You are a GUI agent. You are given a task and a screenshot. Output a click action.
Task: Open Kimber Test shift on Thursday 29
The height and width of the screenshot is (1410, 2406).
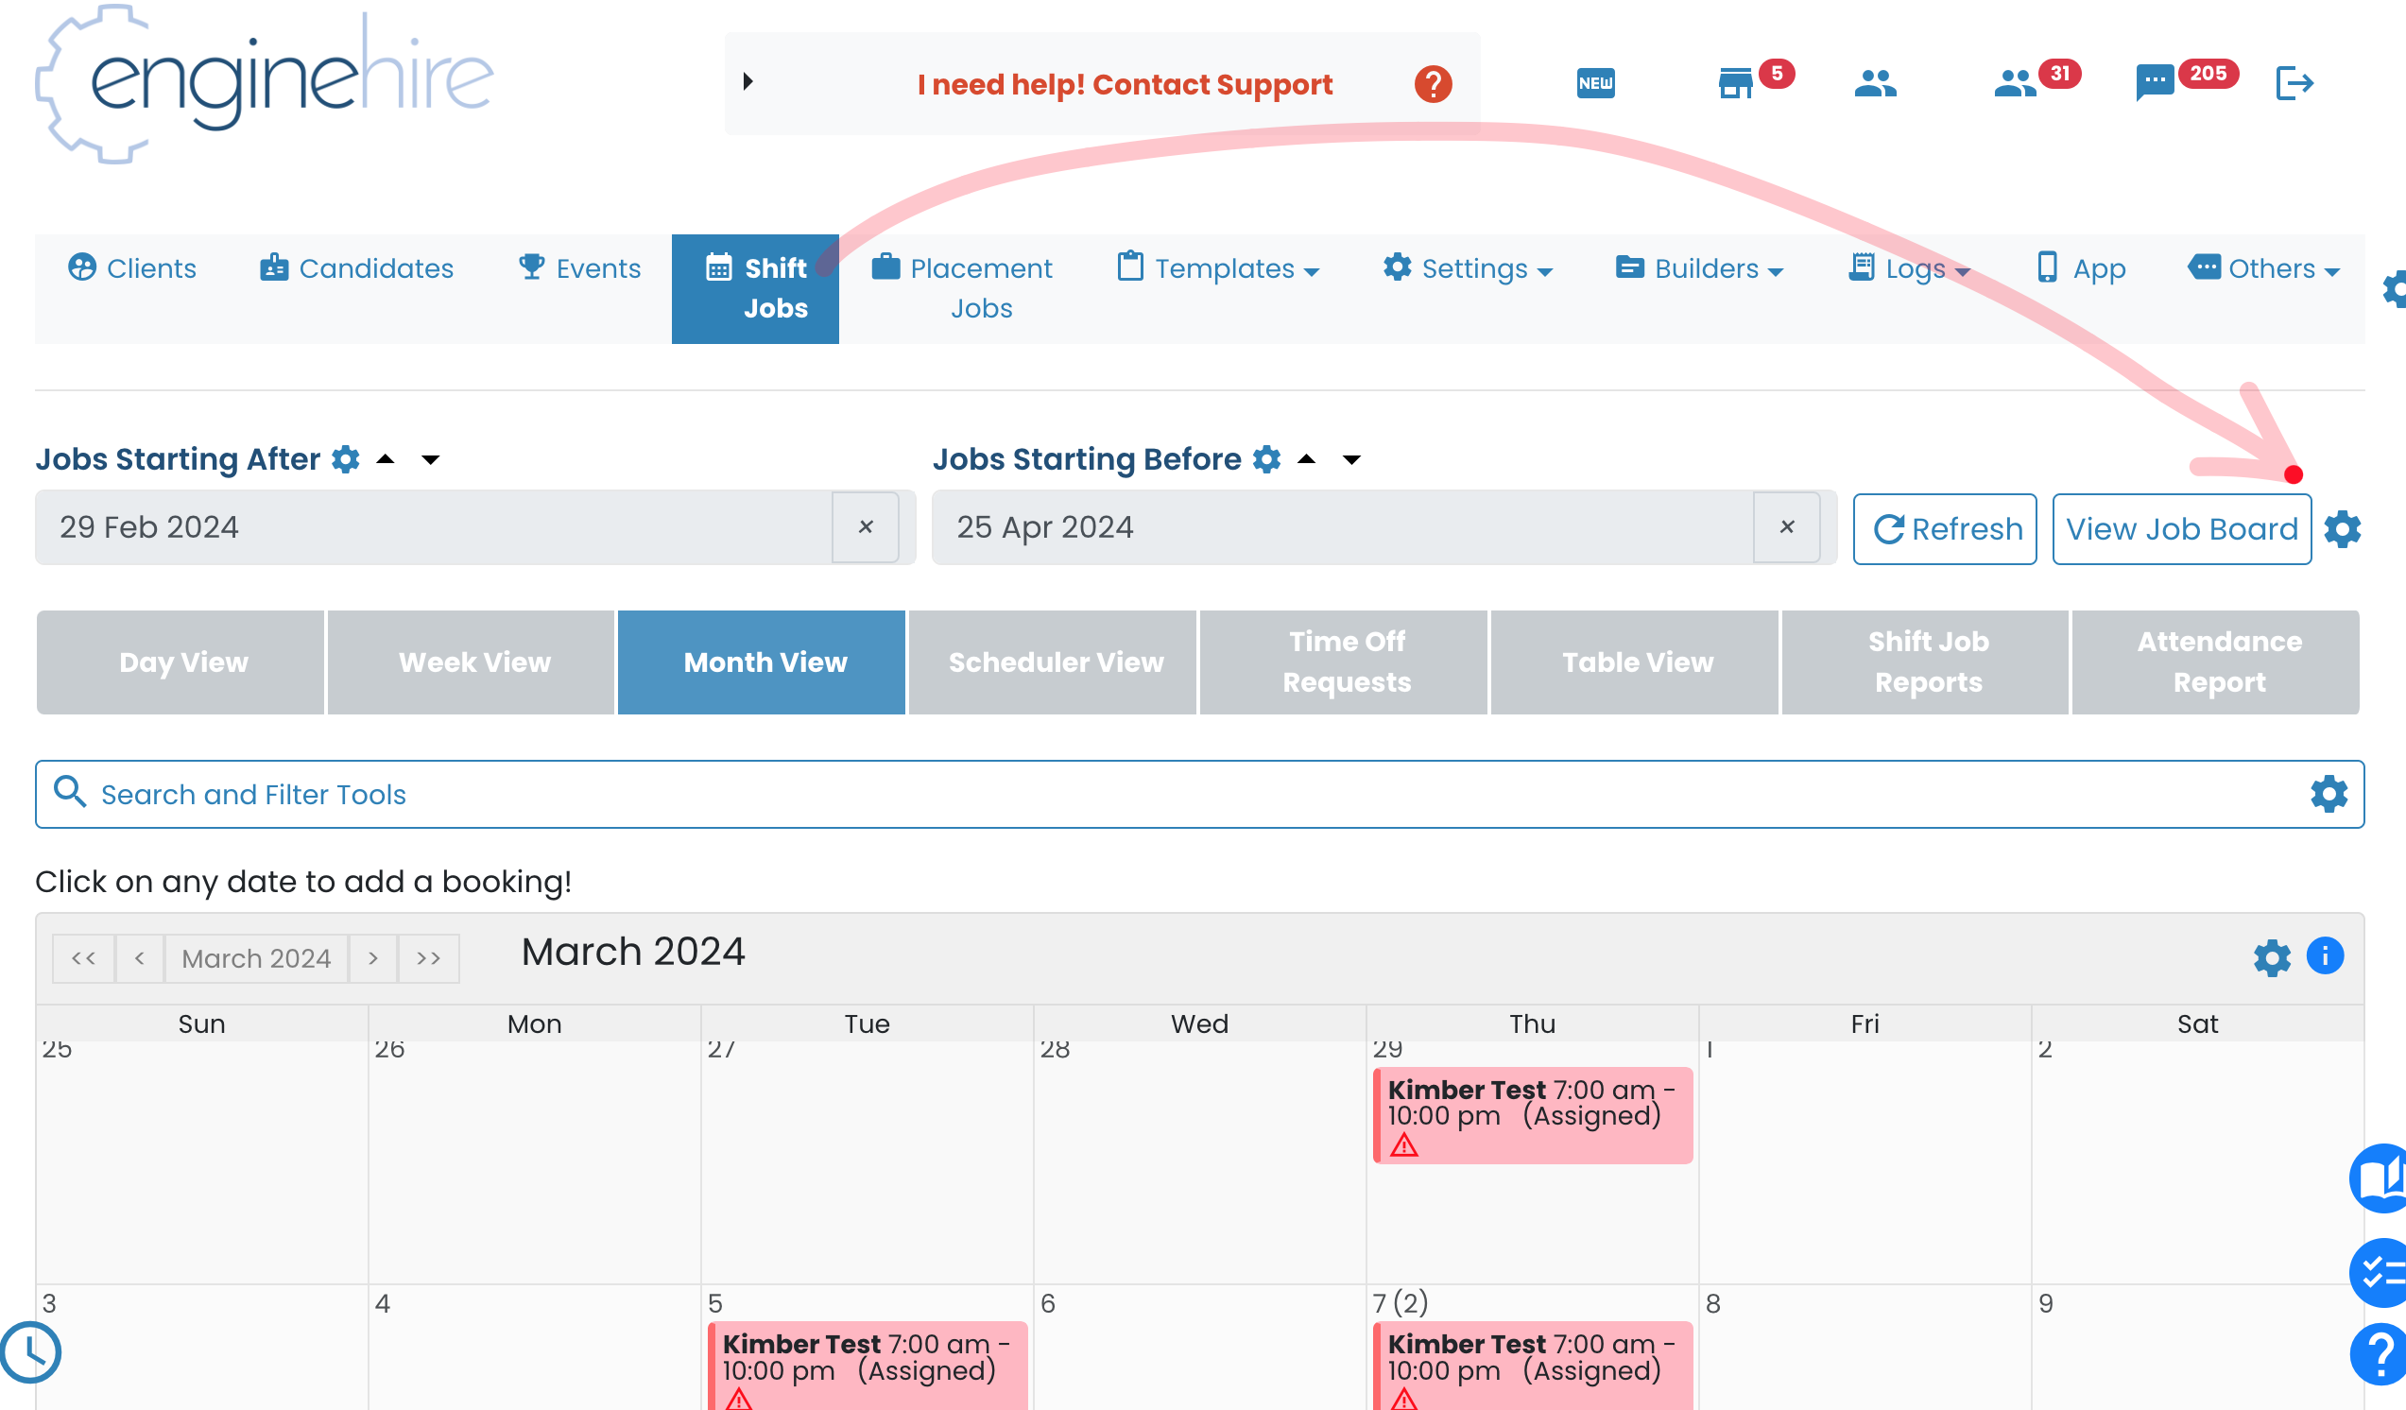point(1533,1114)
